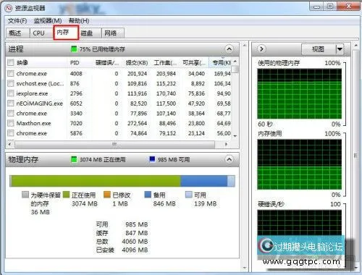
Task: Click the green 正在使用 header indicator square
Action: pyautogui.click(x=74, y=159)
